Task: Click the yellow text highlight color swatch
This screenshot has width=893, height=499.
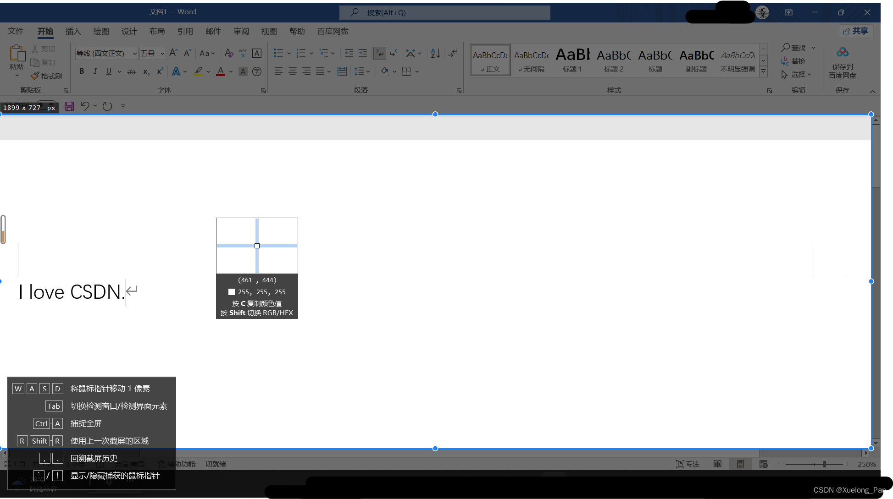Action: (198, 71)
